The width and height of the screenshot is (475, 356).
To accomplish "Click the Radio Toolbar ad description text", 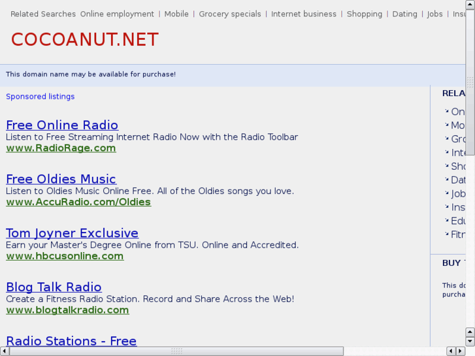I will point(152,137).
